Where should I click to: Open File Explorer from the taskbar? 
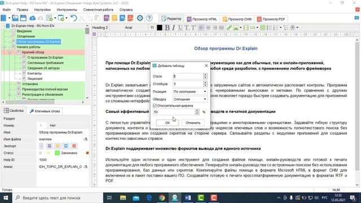click(123, 198)
